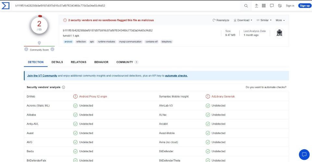Toggle dark mode moon icon

tap(280, 6)
